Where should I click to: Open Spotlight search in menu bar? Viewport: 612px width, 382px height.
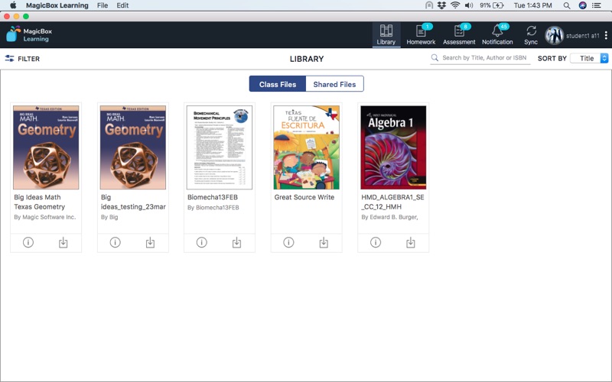pyautogui.click(x=567, y=5)
